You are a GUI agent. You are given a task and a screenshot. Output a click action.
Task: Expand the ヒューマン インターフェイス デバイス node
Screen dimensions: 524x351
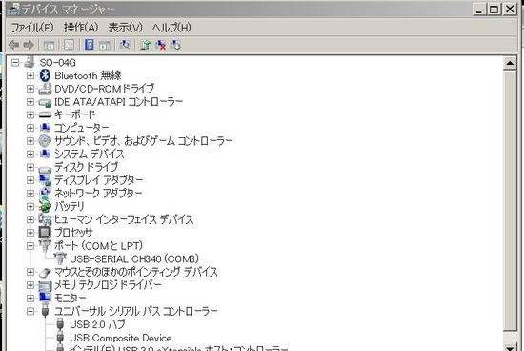tap(30, 219)
